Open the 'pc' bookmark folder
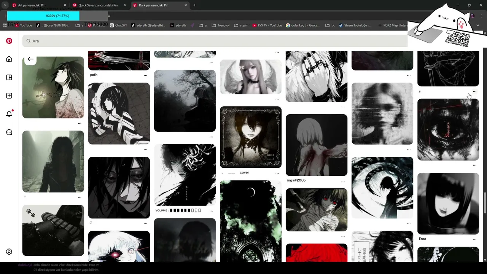The height and width of the screenshot is (274, 487). pos(330,25)
